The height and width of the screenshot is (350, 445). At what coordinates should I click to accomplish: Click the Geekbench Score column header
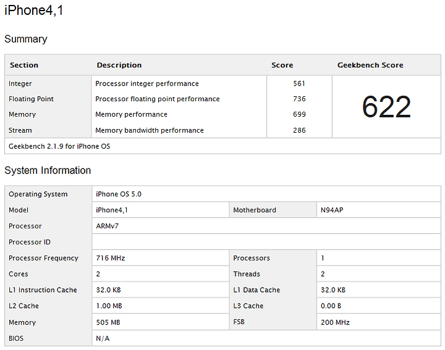click(x=370, y=65)
